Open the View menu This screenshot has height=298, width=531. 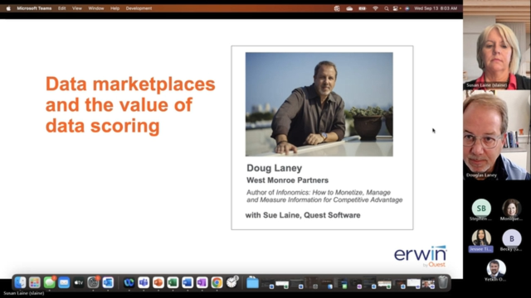click(77, 8)
